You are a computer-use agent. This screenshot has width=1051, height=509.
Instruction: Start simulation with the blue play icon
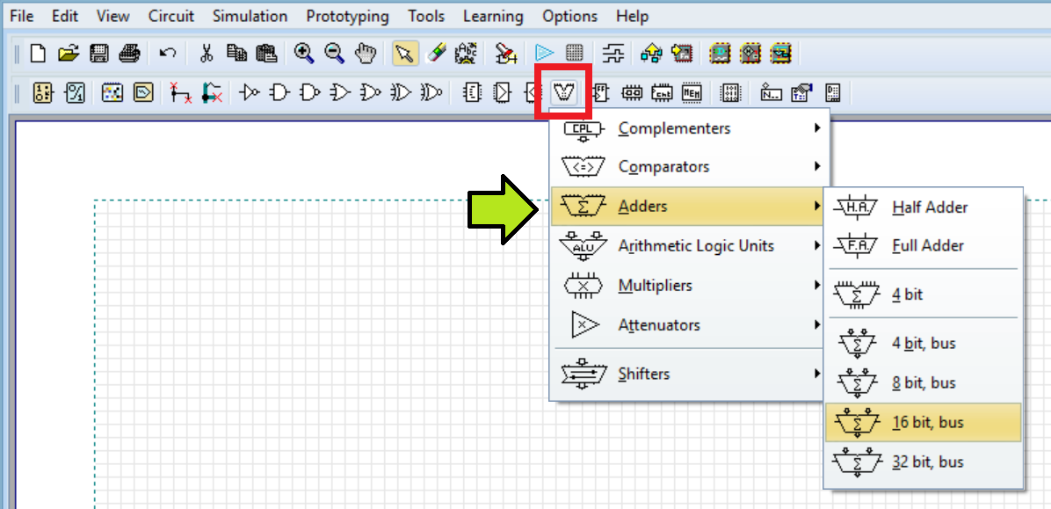544,53
